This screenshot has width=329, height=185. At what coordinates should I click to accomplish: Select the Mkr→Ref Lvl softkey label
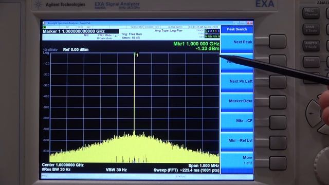(x=241, y=140)
